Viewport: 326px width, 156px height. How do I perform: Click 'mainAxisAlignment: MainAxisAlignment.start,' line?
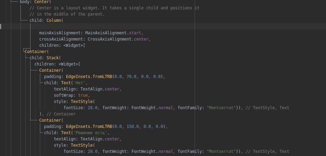point(91,33)
